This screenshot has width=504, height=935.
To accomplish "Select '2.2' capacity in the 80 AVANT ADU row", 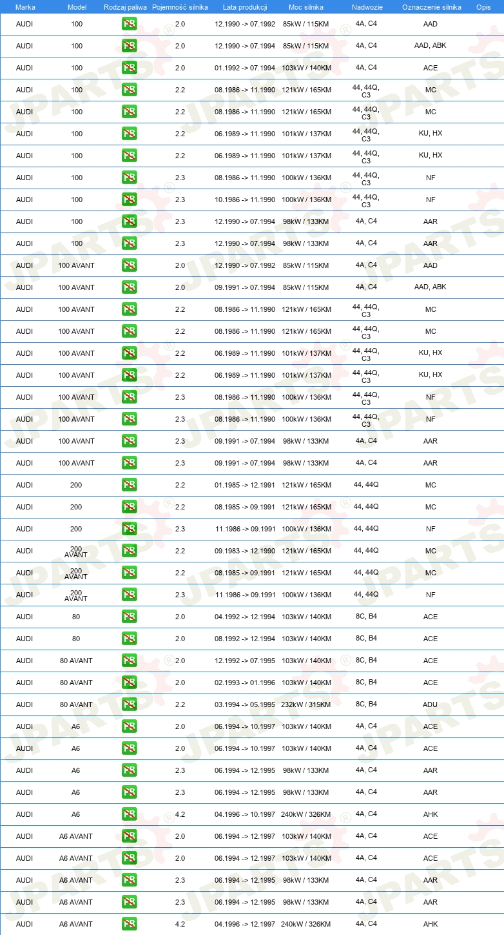I will tap(180, 704).
